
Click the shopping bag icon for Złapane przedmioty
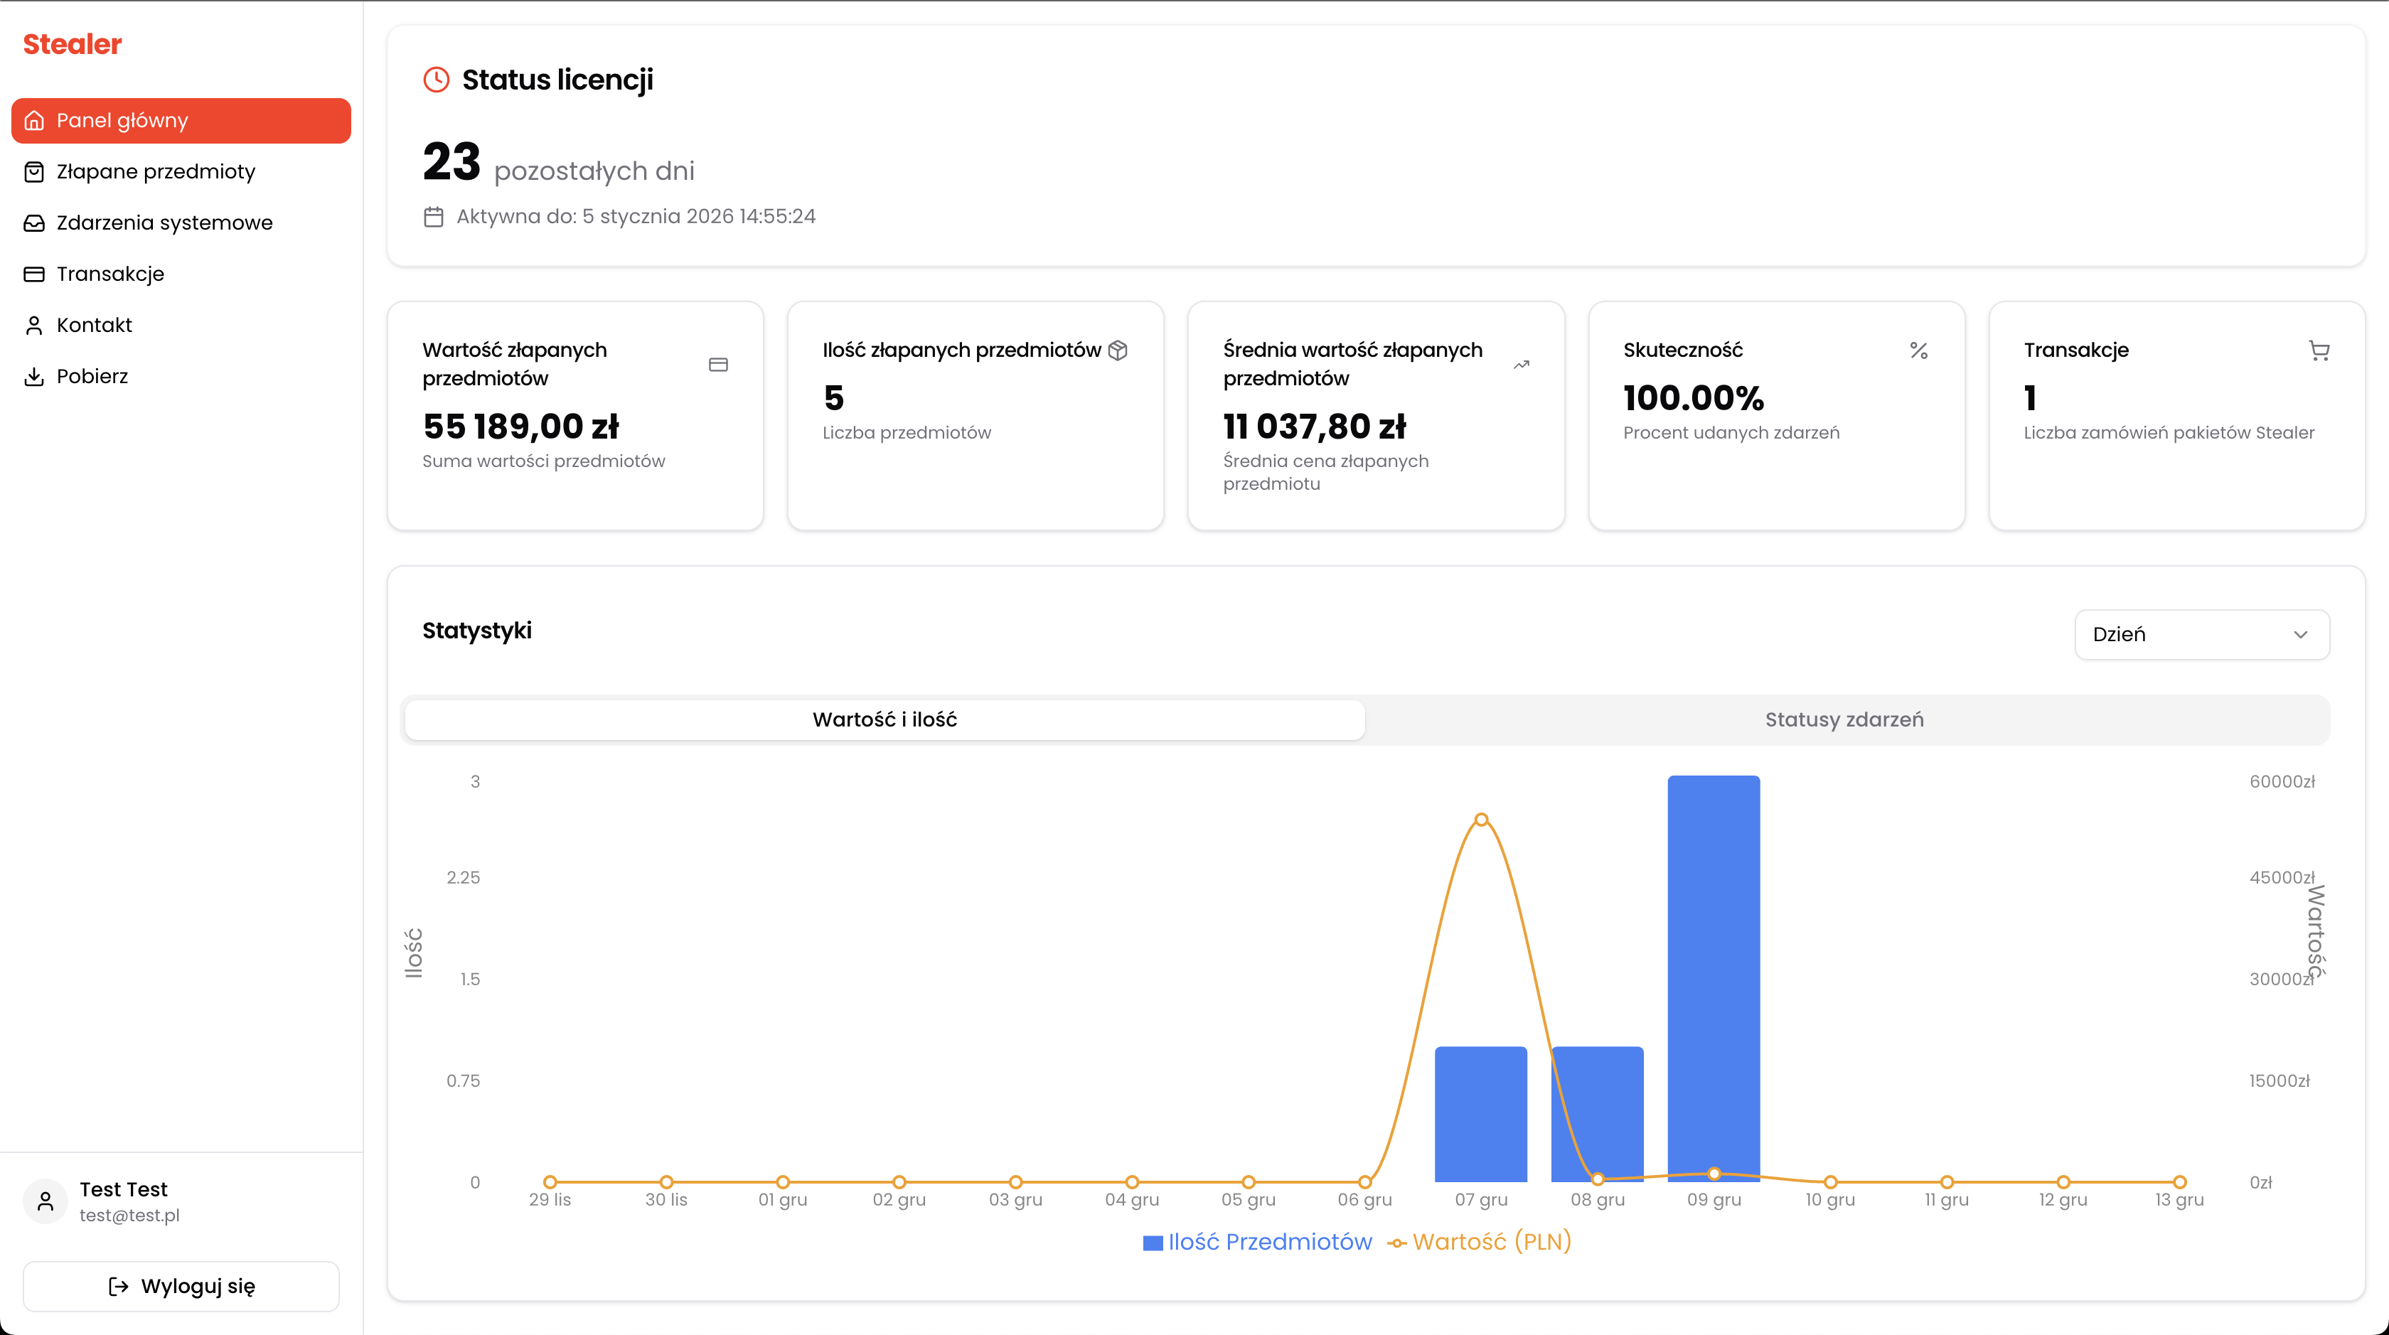point(34,171)
